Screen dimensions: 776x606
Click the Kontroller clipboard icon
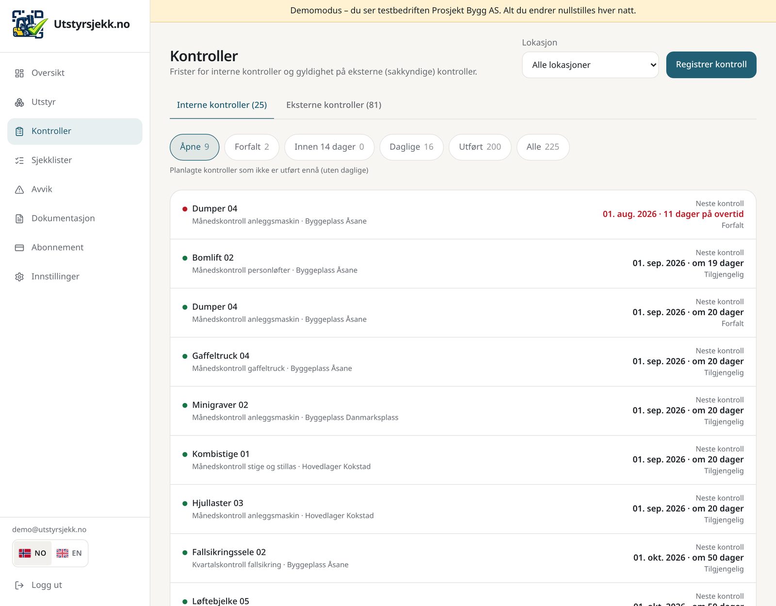(x=19, y=131)
